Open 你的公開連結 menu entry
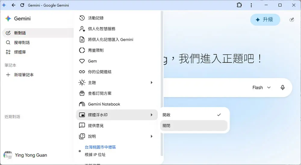Image resolution: width=301 pixels, height=165 pixels. [x=117, y=72]
